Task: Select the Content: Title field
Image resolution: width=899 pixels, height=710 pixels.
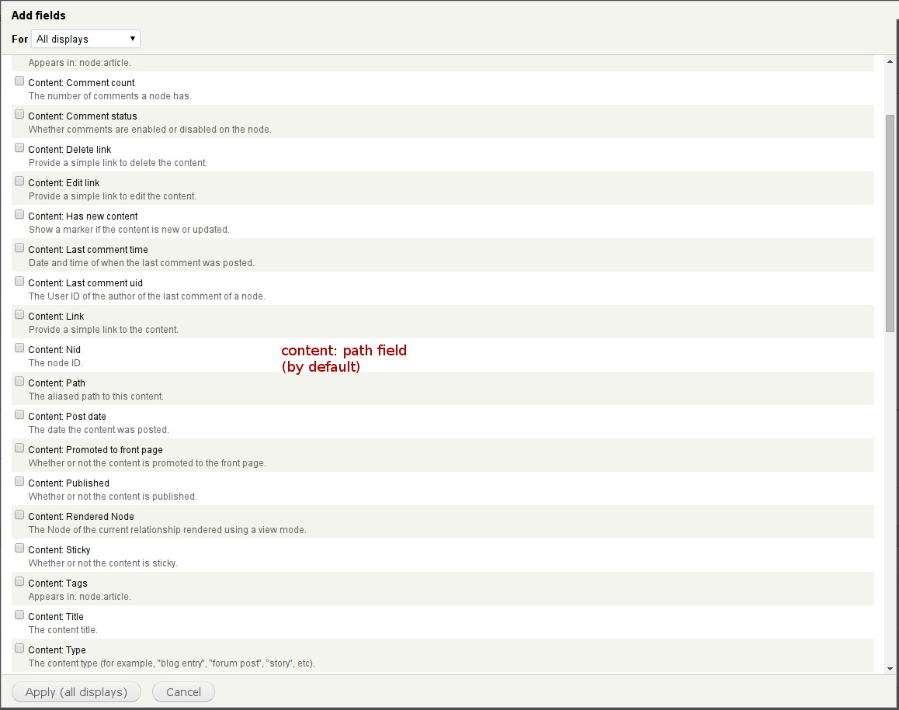Action: tap(19, 614)
